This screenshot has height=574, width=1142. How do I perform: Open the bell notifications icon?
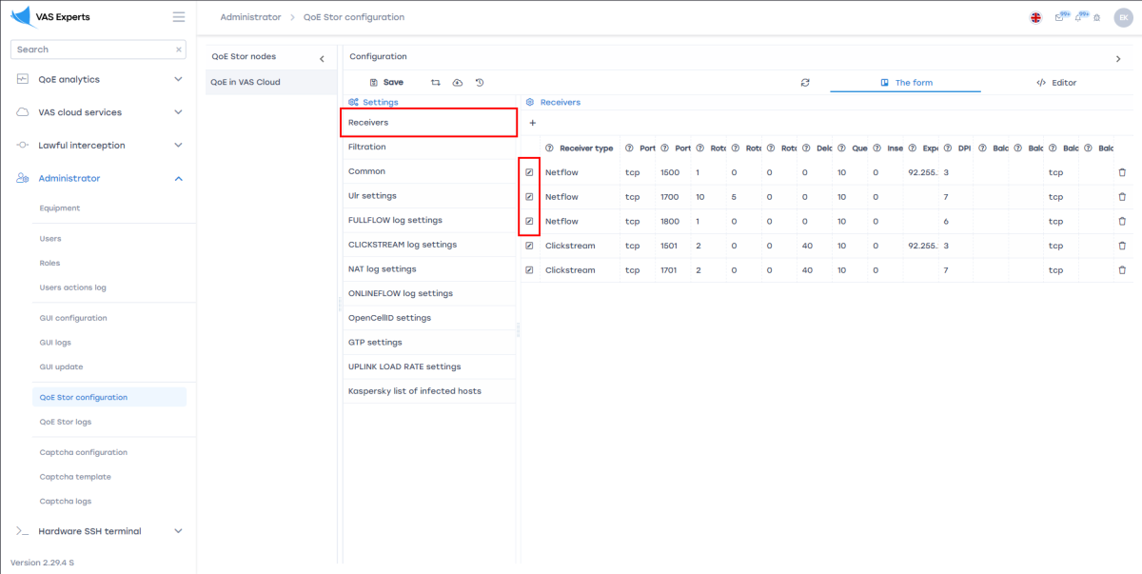coord(1079,17)
